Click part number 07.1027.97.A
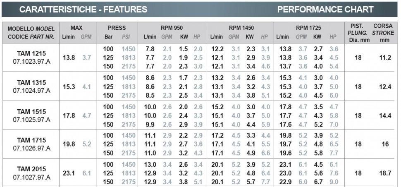 point(31,177)
